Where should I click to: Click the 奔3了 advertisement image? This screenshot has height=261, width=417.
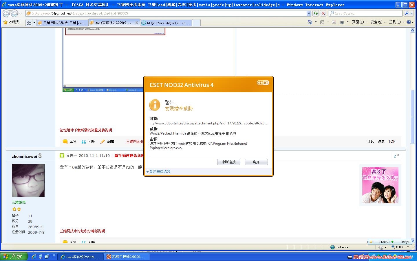[x=380, y=185]
